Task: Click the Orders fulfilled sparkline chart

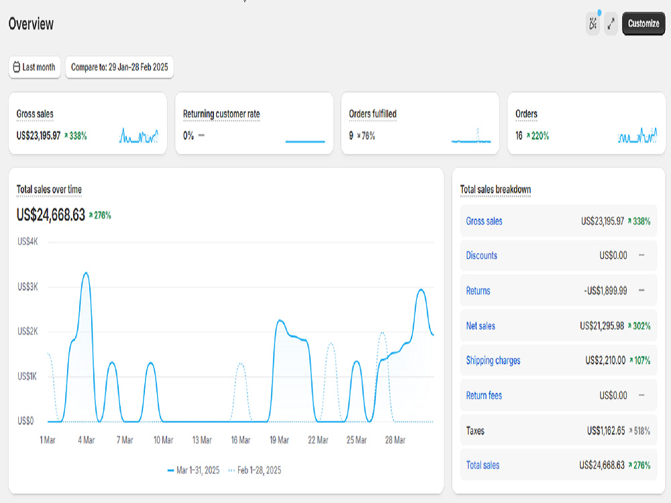Action: pos(471,135)
